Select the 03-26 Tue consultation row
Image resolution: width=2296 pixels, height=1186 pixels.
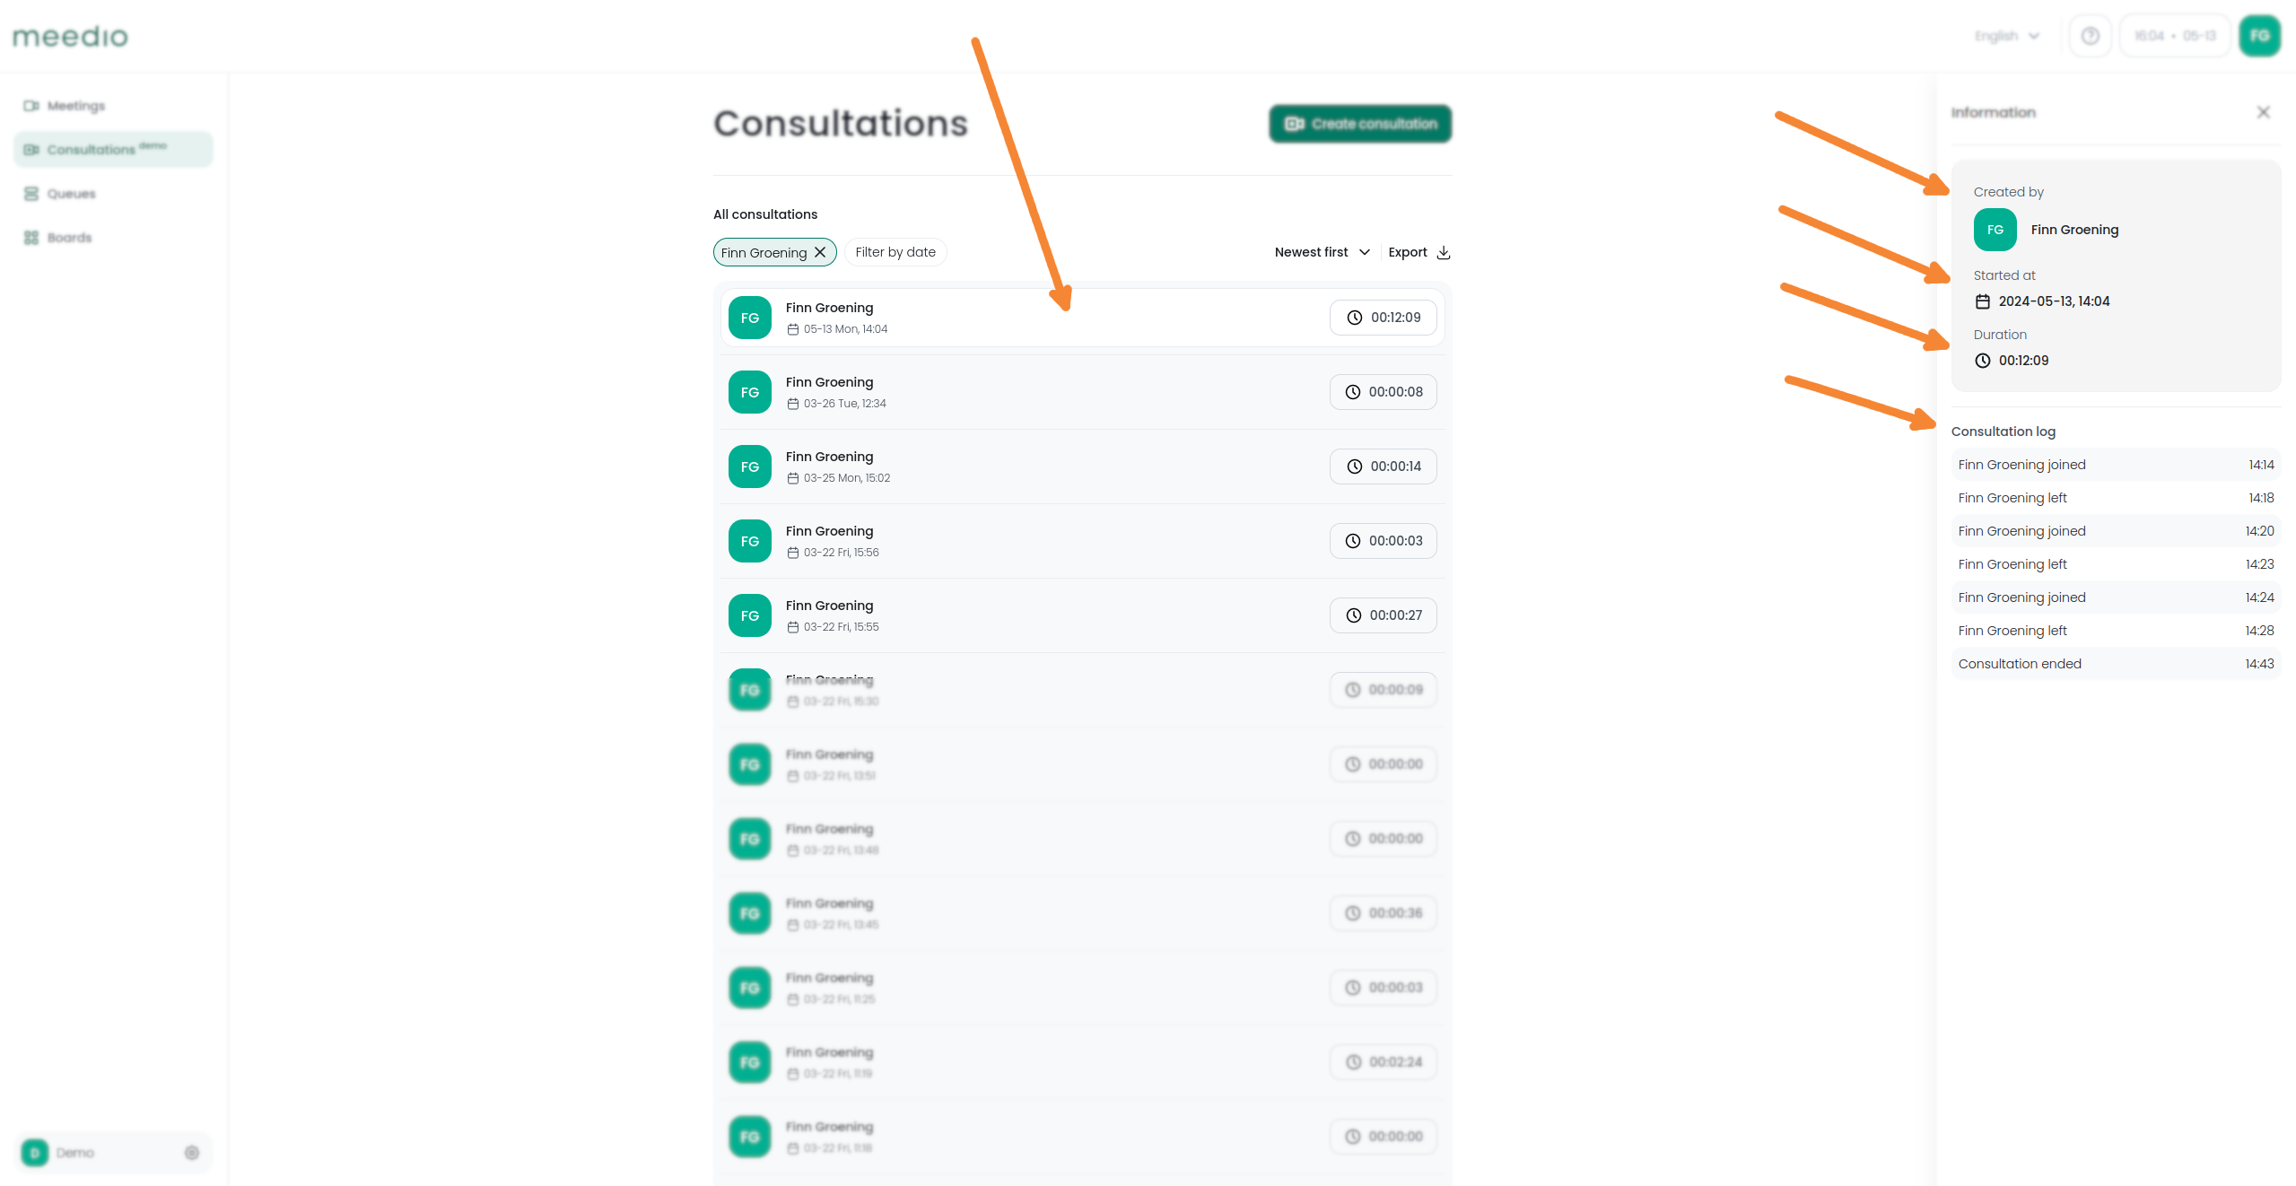click(1082, 392)
